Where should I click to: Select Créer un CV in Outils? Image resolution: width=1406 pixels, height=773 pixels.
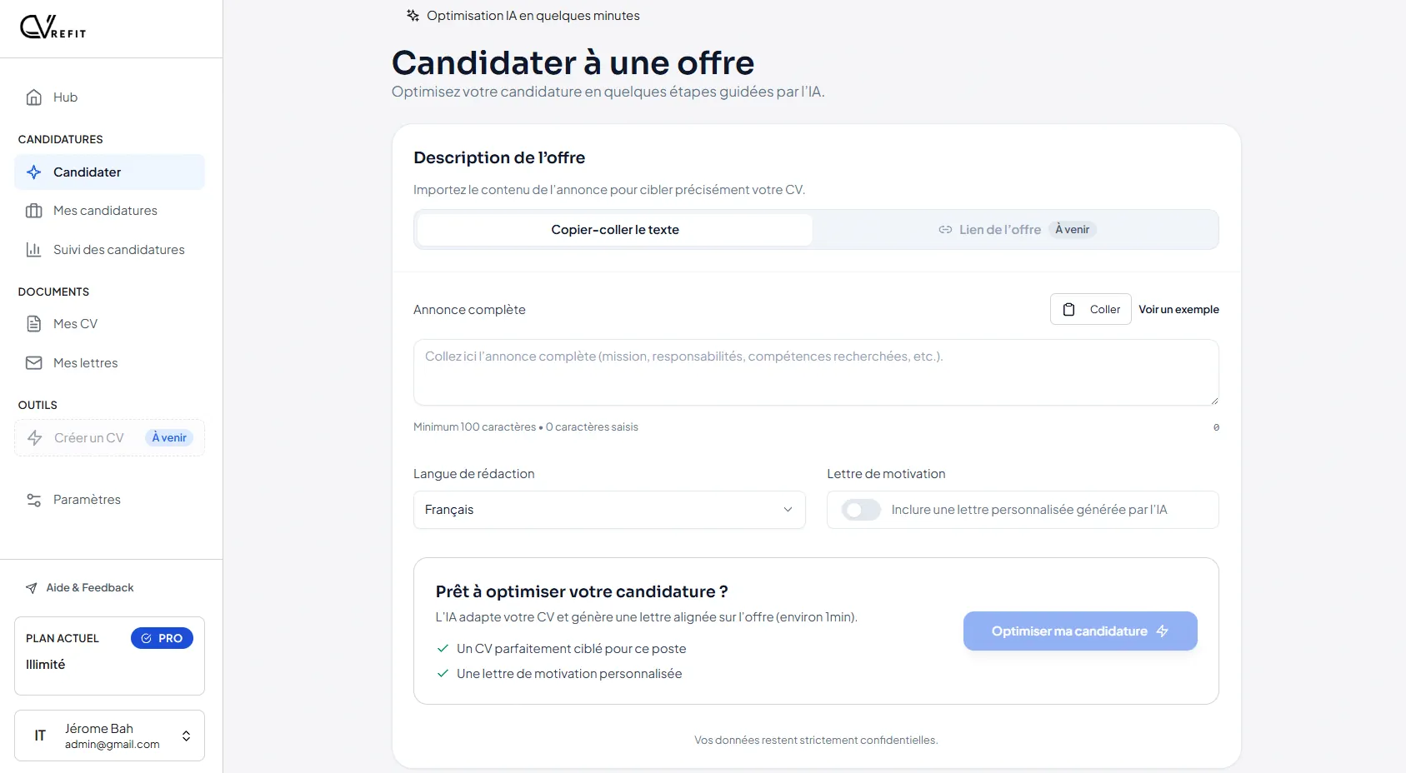pos(89,438)
